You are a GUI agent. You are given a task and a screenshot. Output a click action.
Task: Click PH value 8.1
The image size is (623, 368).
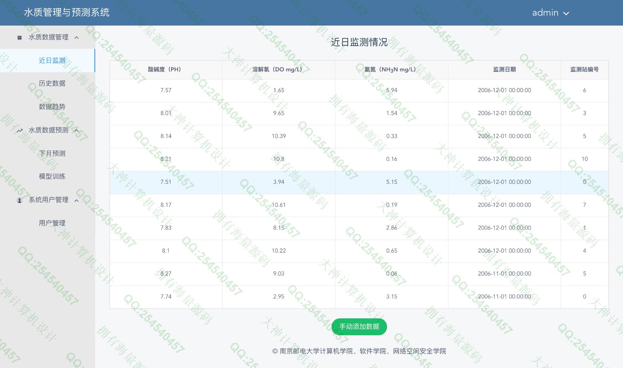tap(166, 250)
